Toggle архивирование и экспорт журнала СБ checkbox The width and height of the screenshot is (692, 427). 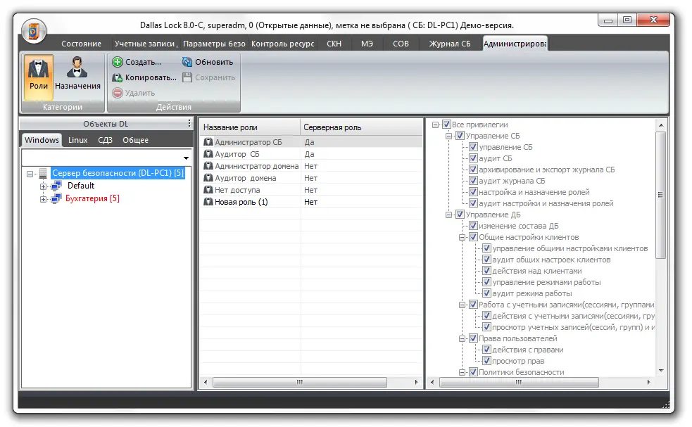pos(473,170)
